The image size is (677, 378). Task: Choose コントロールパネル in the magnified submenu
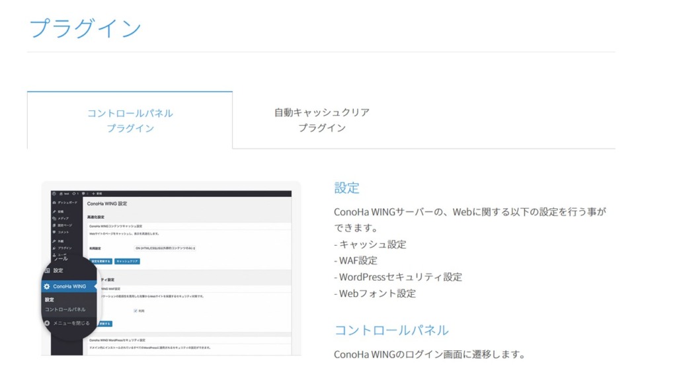pos(65,309)
